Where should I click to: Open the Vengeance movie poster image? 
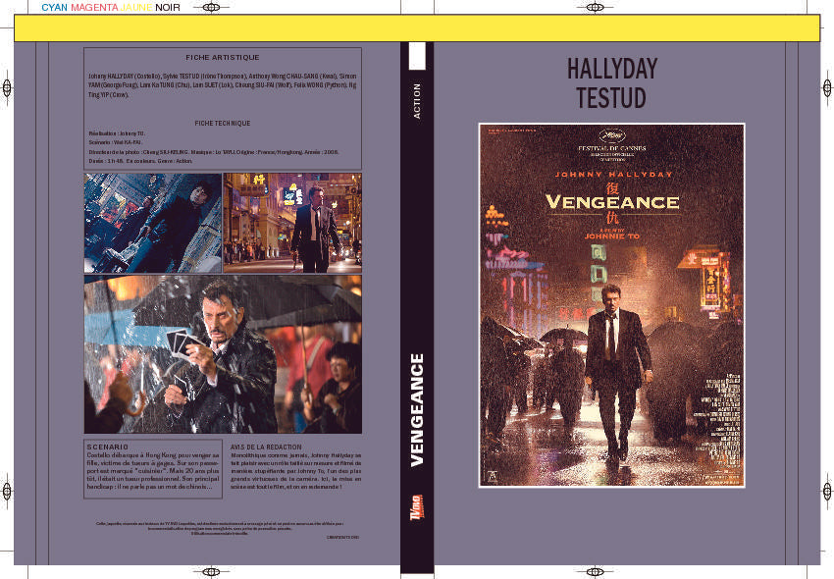(x=611, y=305)
